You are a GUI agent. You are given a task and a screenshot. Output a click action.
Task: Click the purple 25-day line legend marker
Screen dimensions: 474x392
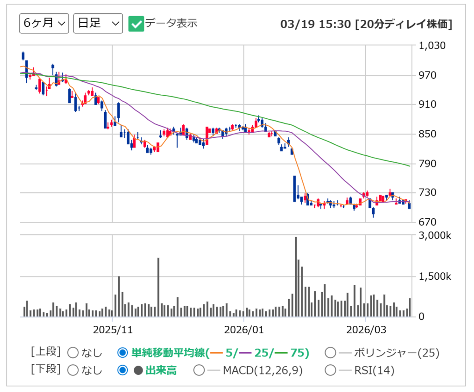click(247, 353)
